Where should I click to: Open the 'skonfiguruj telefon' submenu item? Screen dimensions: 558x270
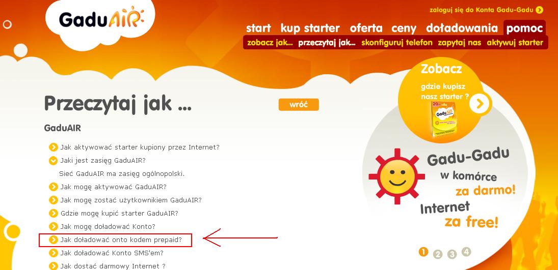397,43
